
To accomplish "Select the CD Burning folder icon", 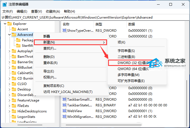I will point(14,78).
